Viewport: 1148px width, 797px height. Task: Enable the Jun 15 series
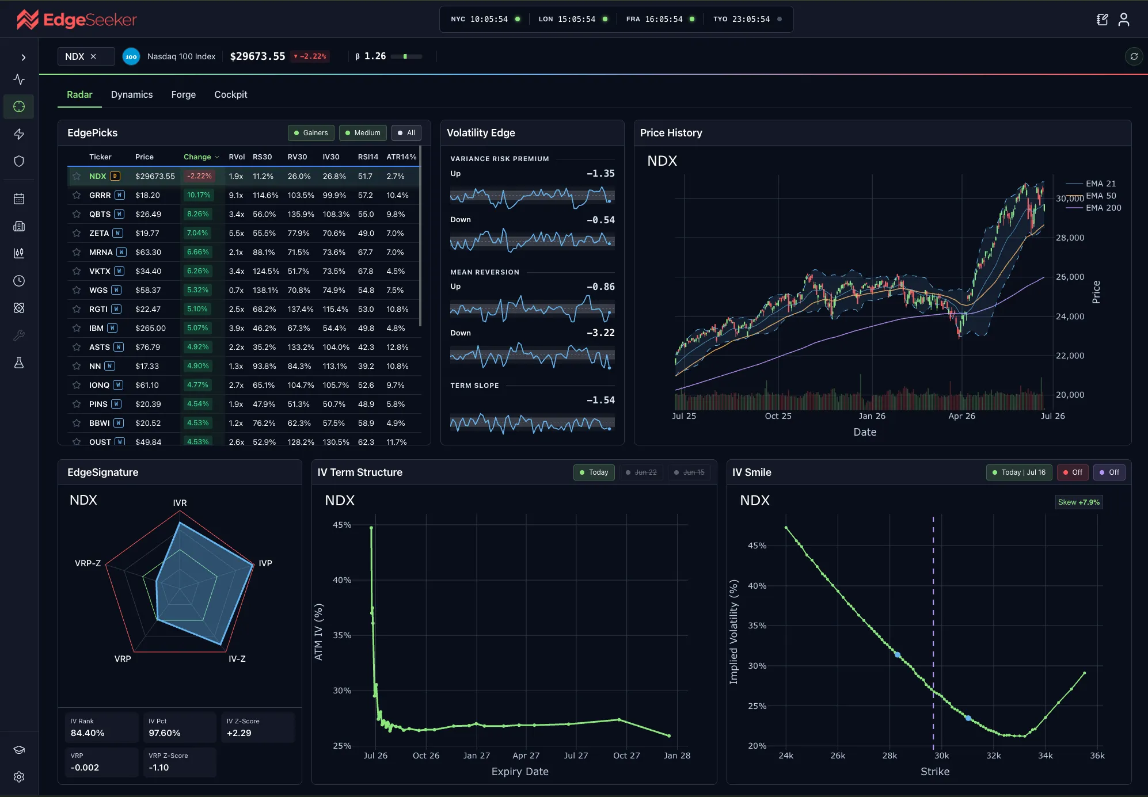tap(689, 472)
